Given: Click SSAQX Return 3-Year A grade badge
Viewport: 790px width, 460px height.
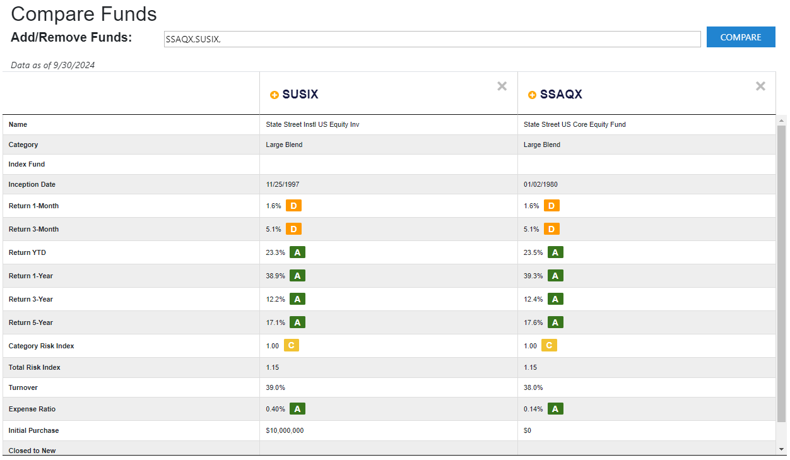Looking at the screenshot, I should pyautogui.click(x=555, y=299).
